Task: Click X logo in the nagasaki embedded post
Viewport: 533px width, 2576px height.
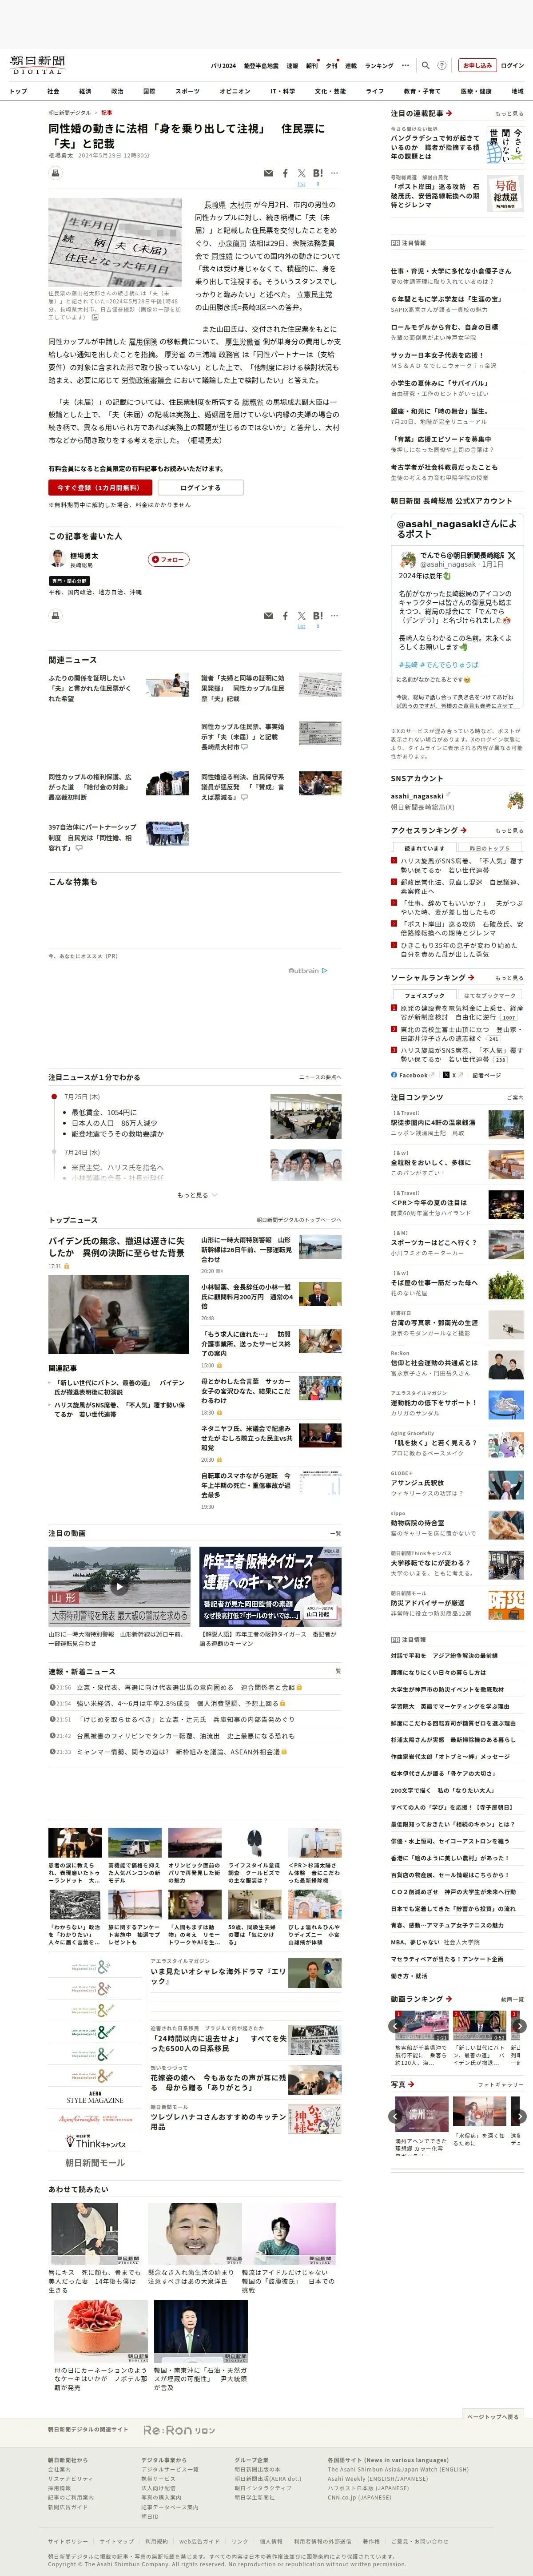Action: [511, 555]
